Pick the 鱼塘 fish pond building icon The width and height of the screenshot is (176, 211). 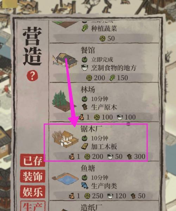[x=65, y=179]
